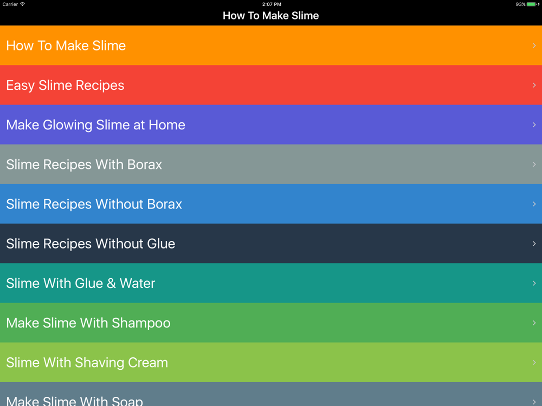
Task: Open Slime Recipes With Borax entry
Action: (x=271, y=165)
